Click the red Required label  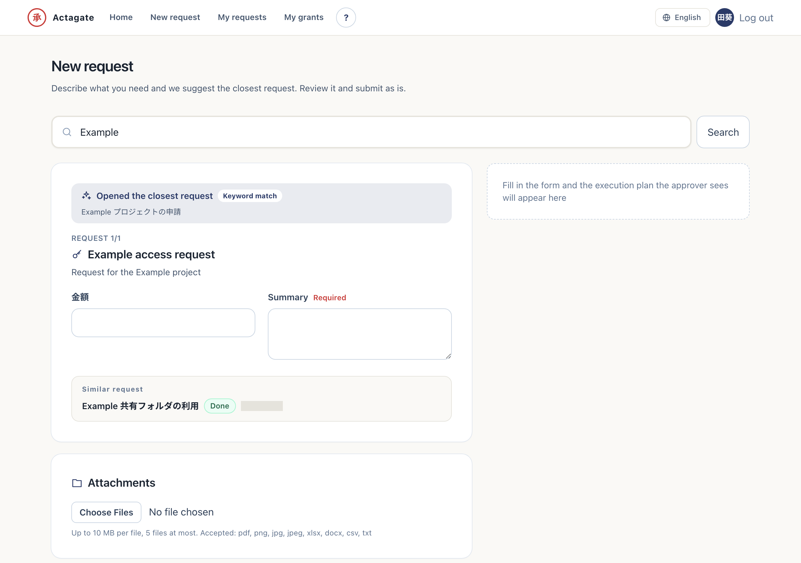pyautogui.click(x=330, y=297)
